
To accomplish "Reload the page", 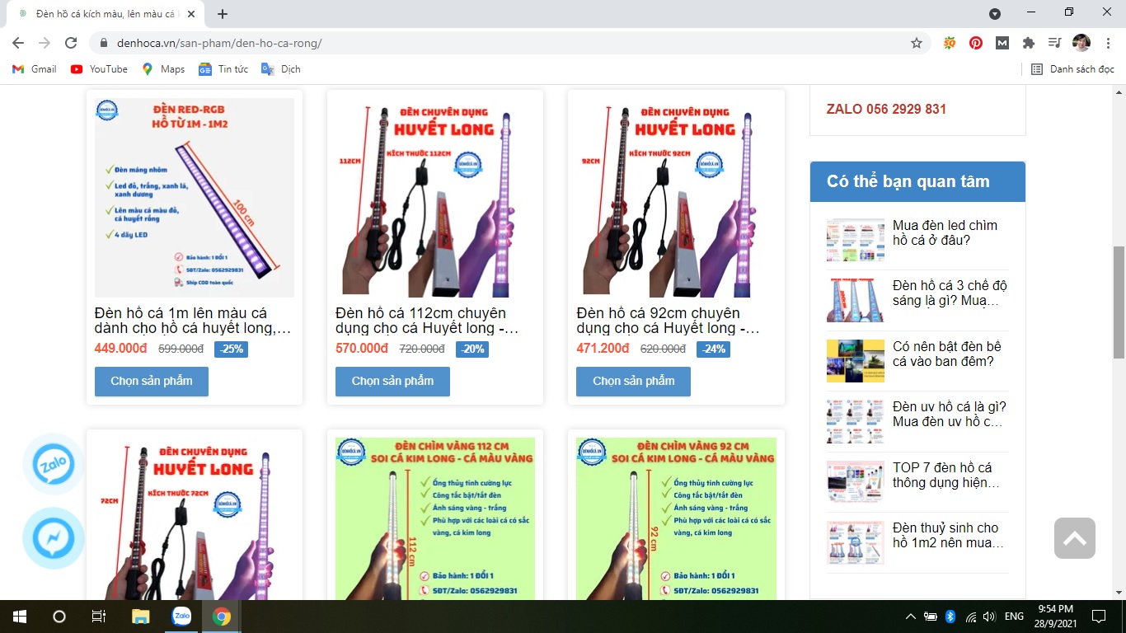I will 71,43.
